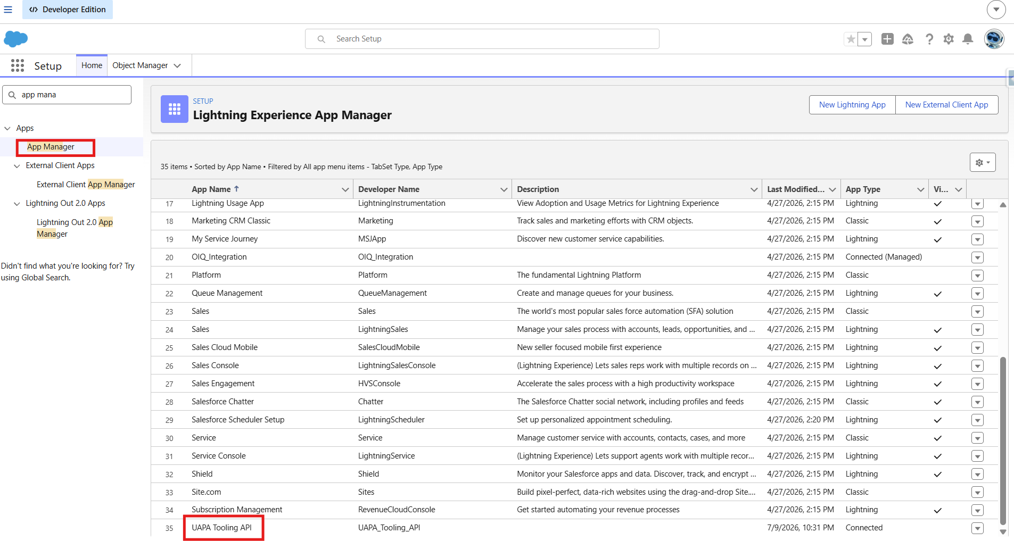Screen dimensions: 1014x541
Task: Select 'Site.com' app name cell
Action: click(207, 492)
